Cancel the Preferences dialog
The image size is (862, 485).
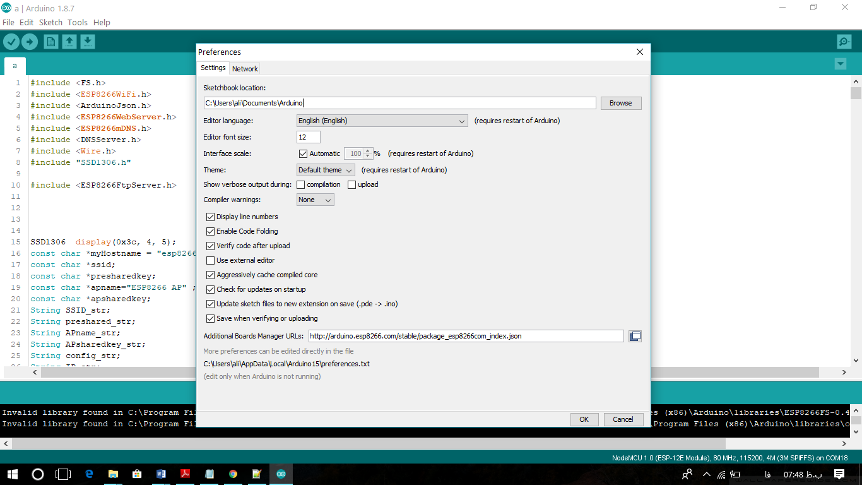[623, 419]
